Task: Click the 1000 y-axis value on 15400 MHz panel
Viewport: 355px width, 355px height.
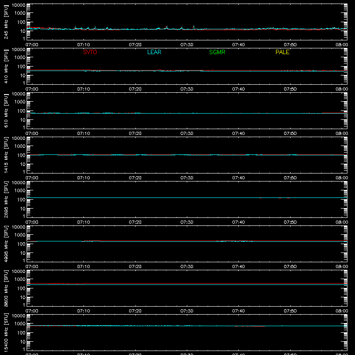Action: pyautogui.click(x=20, y=324)
